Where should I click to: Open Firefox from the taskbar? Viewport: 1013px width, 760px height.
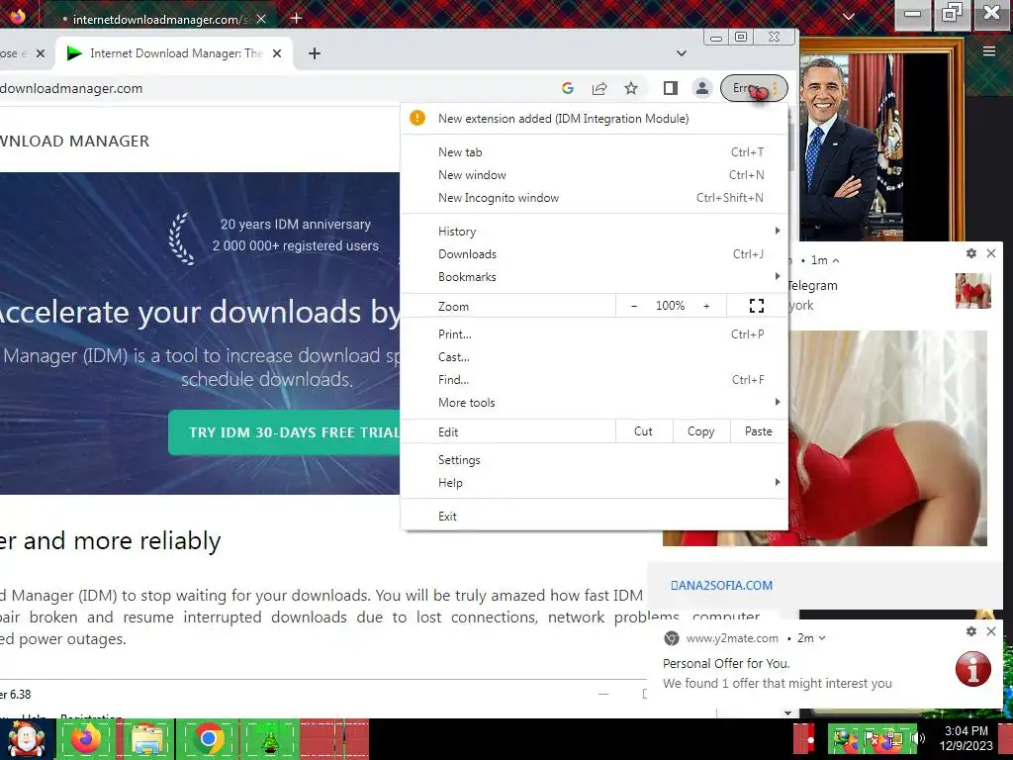(x=87, y=739)
